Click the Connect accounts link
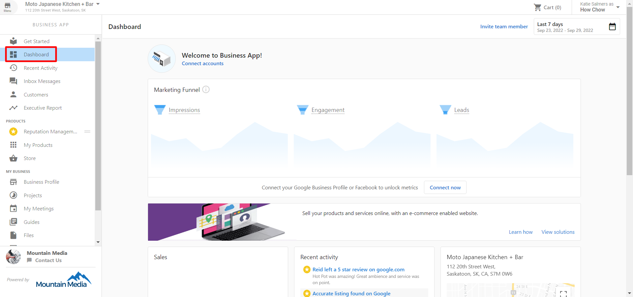 [202, 64]
